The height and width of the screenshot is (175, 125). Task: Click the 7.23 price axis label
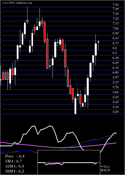click(x=115, y=18)
